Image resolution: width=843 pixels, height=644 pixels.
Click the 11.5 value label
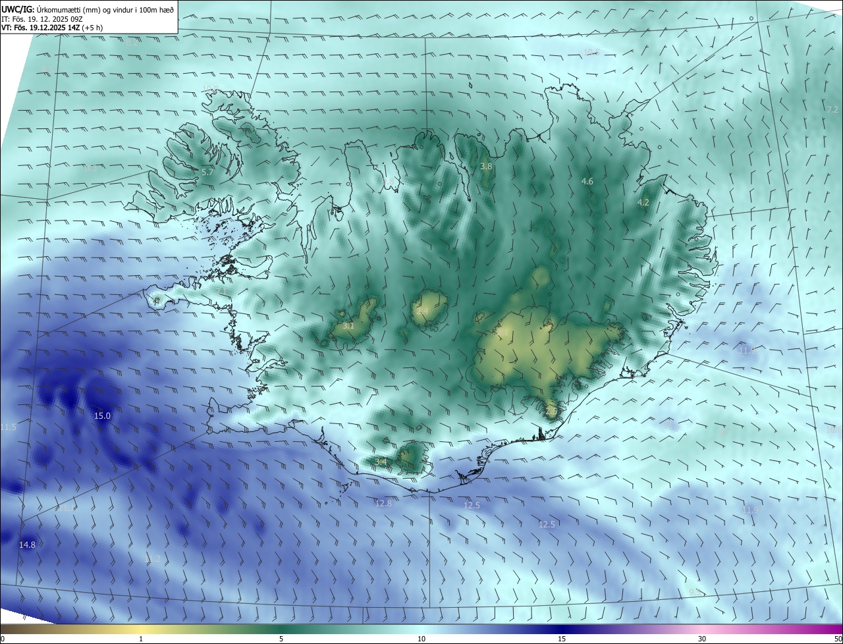click(x=8, y=427)
